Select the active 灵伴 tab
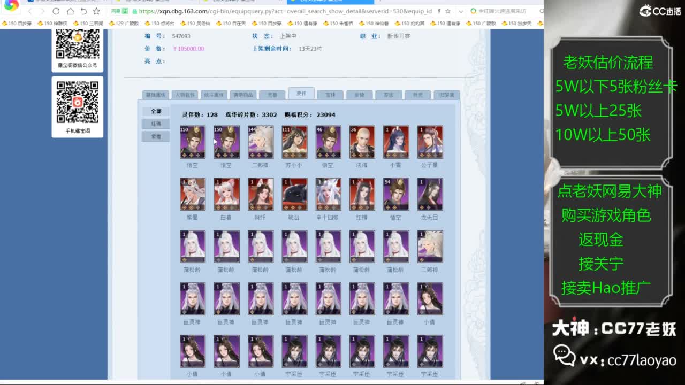The width and height of the screenshot is (685, 385). (x=301, y=94)
